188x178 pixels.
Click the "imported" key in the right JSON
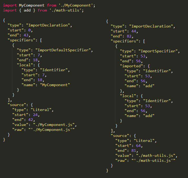(x=131, y=66)
